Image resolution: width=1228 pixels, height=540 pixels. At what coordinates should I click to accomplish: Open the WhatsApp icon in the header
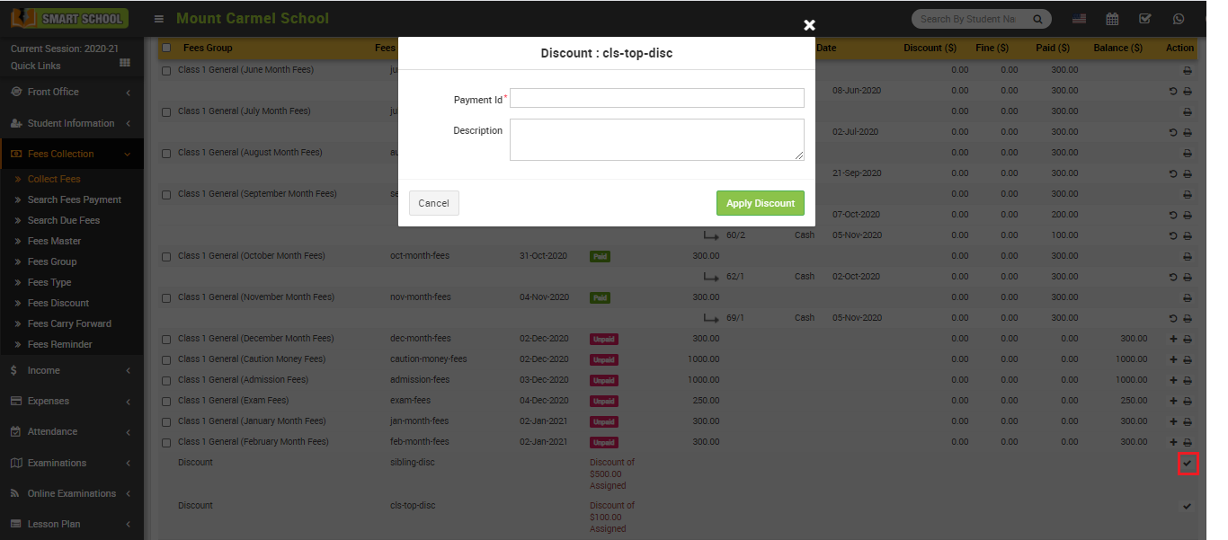(x=1178, y=19)
